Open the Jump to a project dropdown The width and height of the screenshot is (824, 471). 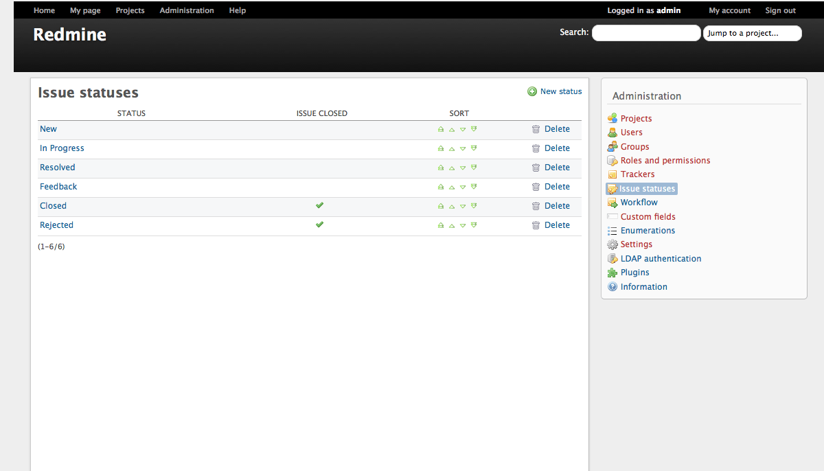tap(753, 33)
